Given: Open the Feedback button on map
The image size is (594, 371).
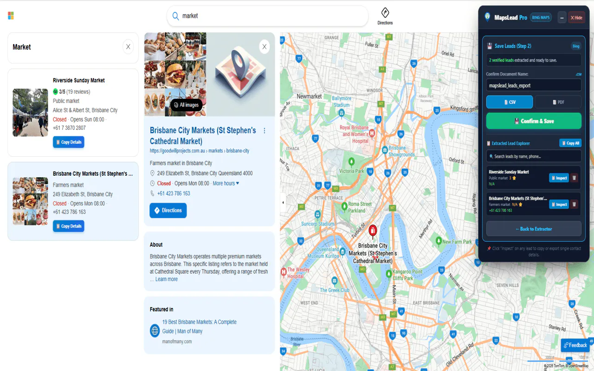Looking at the screenshot, I should (575, 345).
